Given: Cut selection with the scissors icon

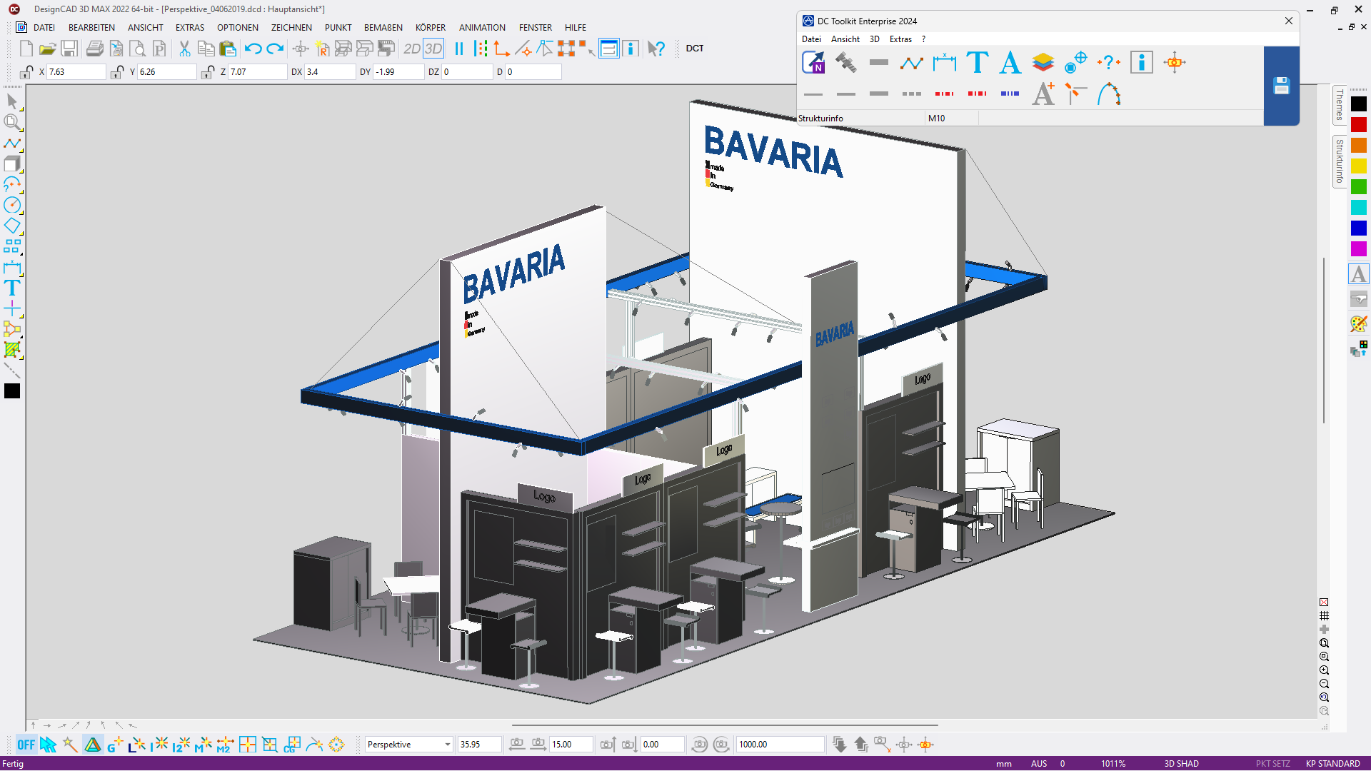Looking at the screenshot, I should click(184, 49).
